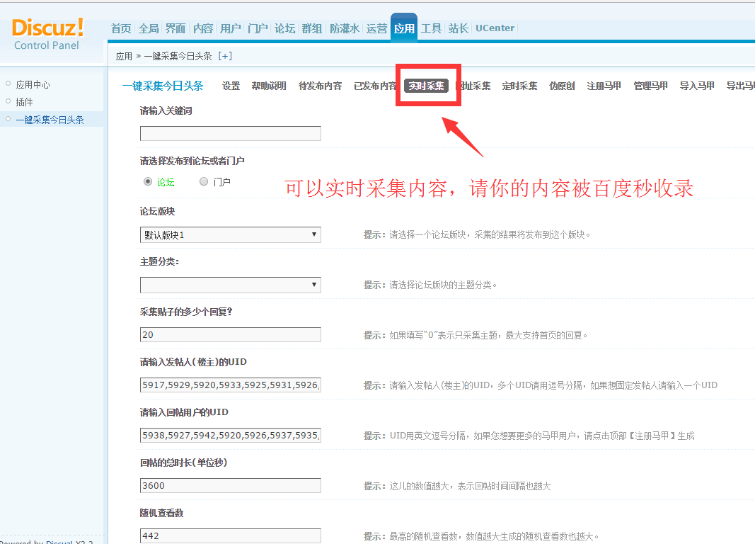Switch to the 待发布内容 tab
The width and height of the screenshot is (755, 544).
[x=321, y=86]
